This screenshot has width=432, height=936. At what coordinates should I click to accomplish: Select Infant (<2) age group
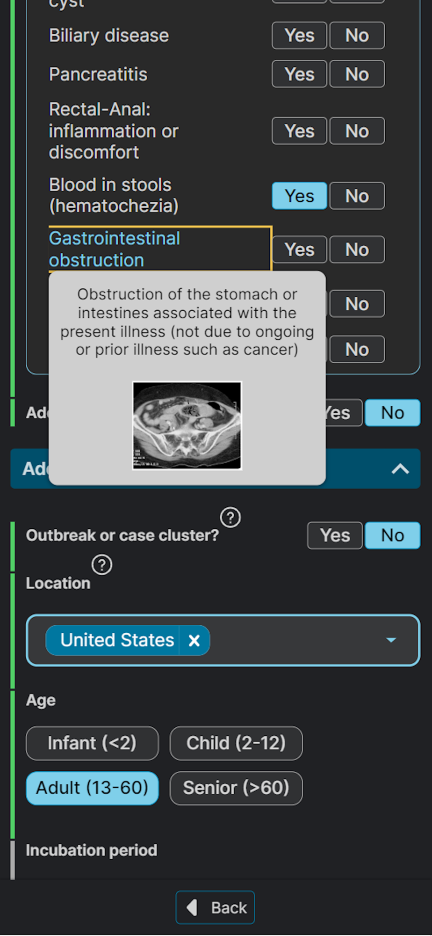tap(92, 743)
